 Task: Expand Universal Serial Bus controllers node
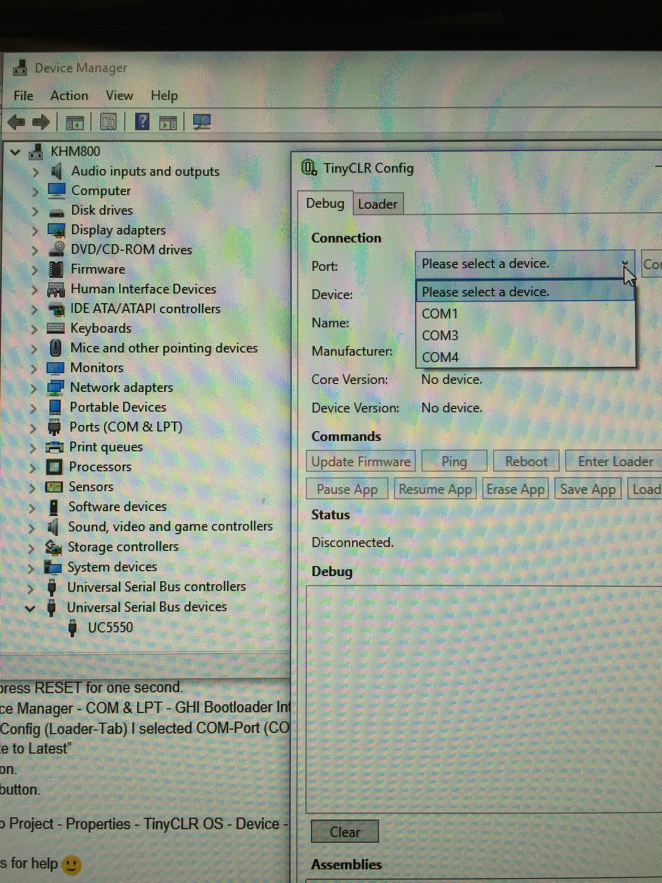pyautogui.click(x=31, y=588)
